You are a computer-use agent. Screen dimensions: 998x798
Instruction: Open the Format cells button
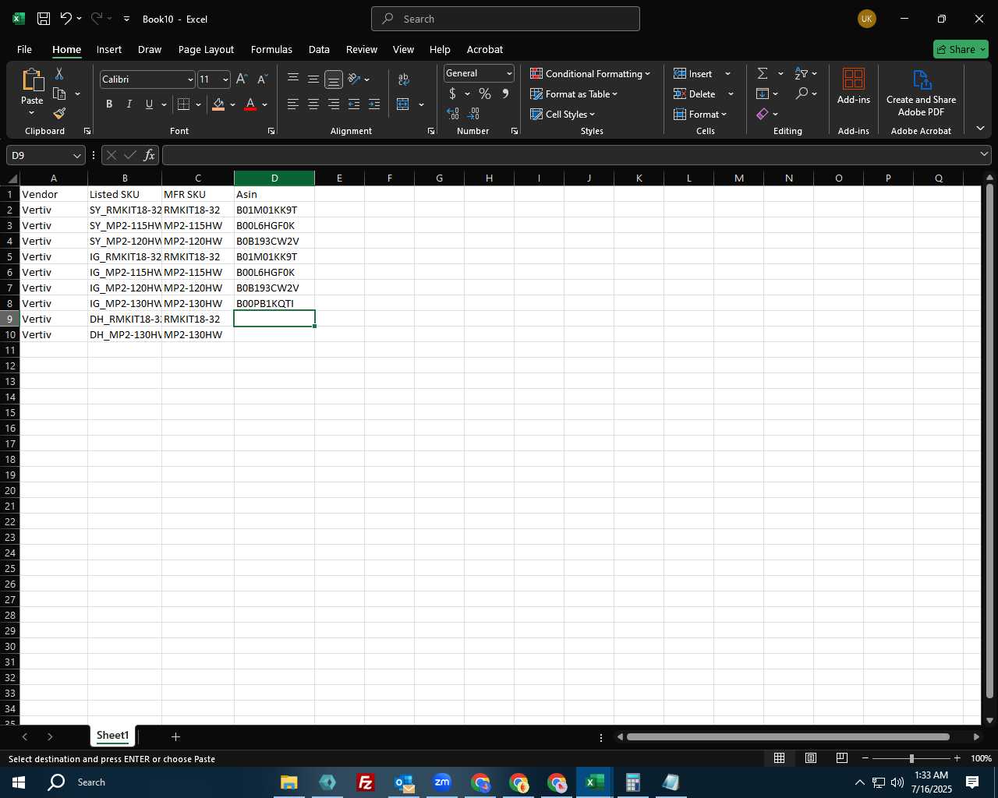pos(700,114)
